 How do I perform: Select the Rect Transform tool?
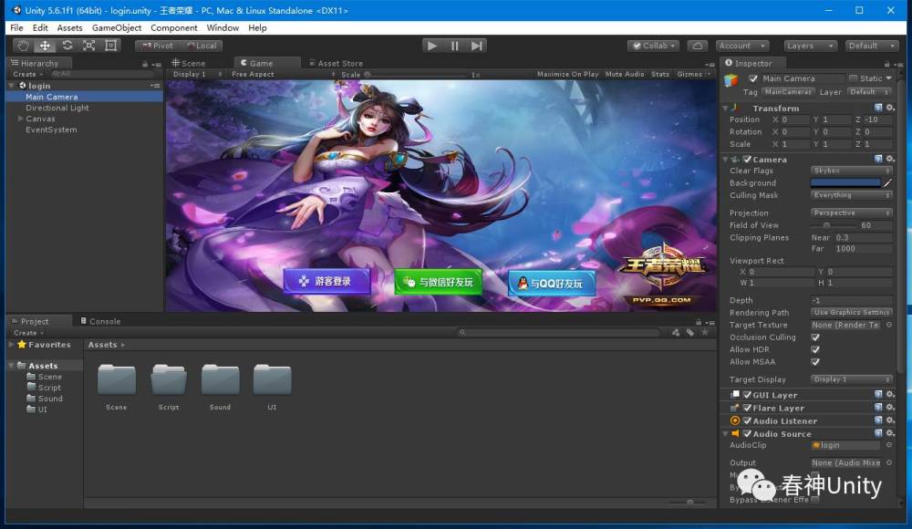click(110, 46)
